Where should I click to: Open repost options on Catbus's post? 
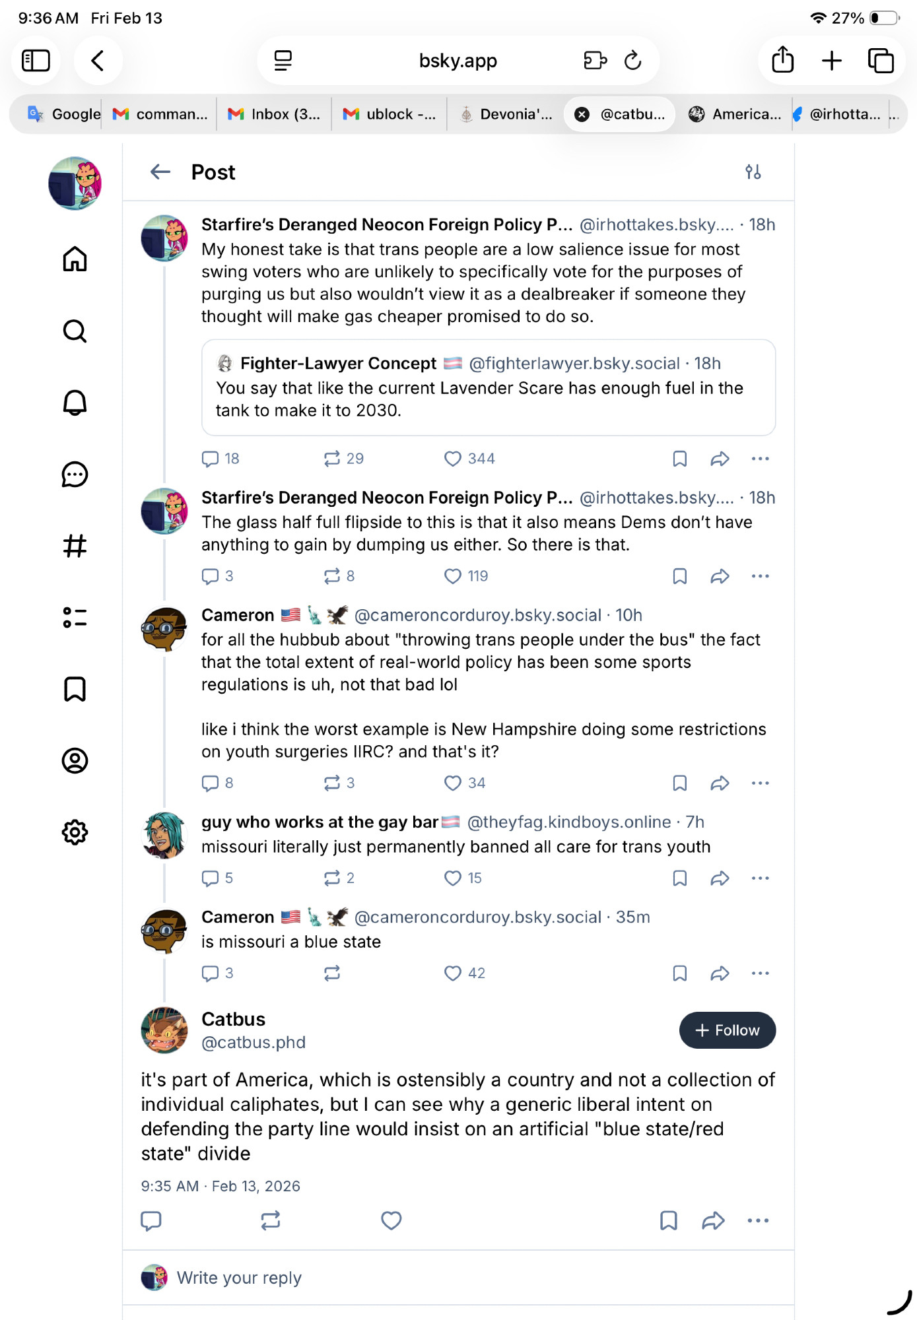[x=271, y=1220]
